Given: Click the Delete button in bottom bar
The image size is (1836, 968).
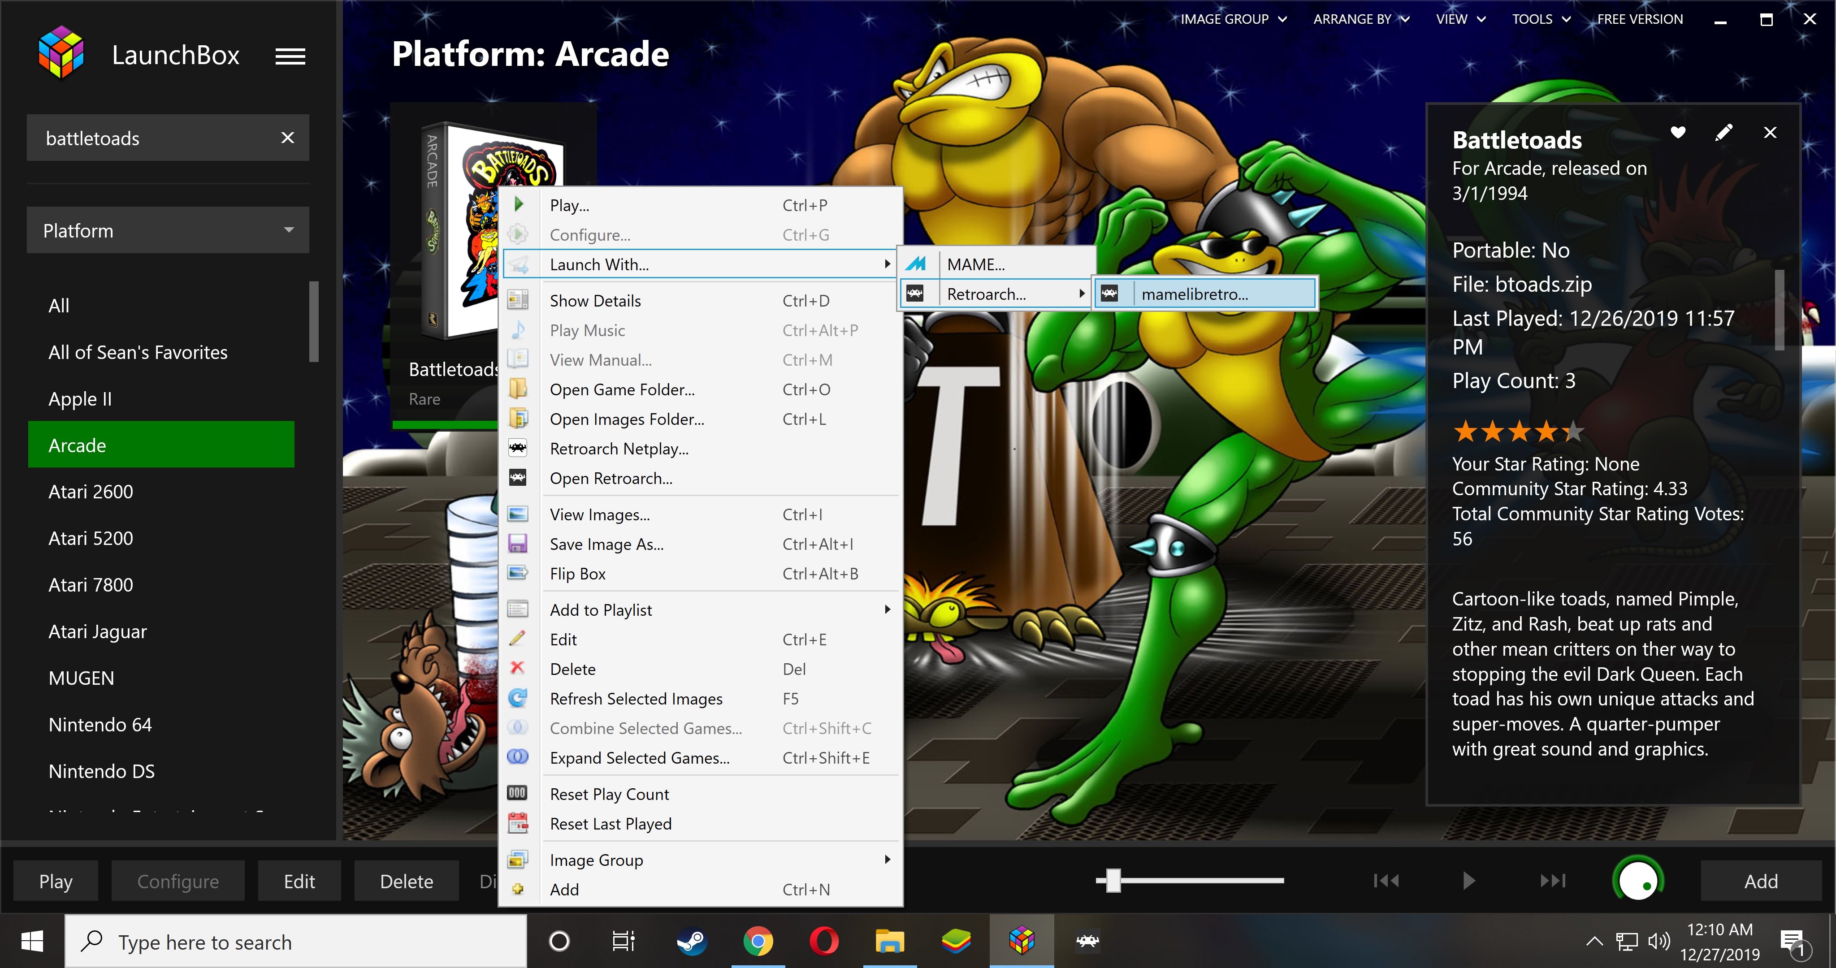Looking at the screenshot, I should [x=406, y=881].
